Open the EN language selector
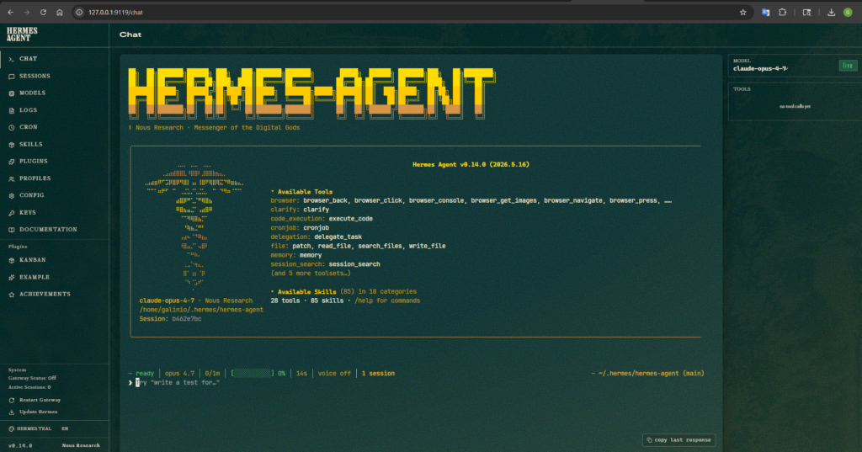The height and width of the screenshot is (452, 862). (x=65, y=429)
